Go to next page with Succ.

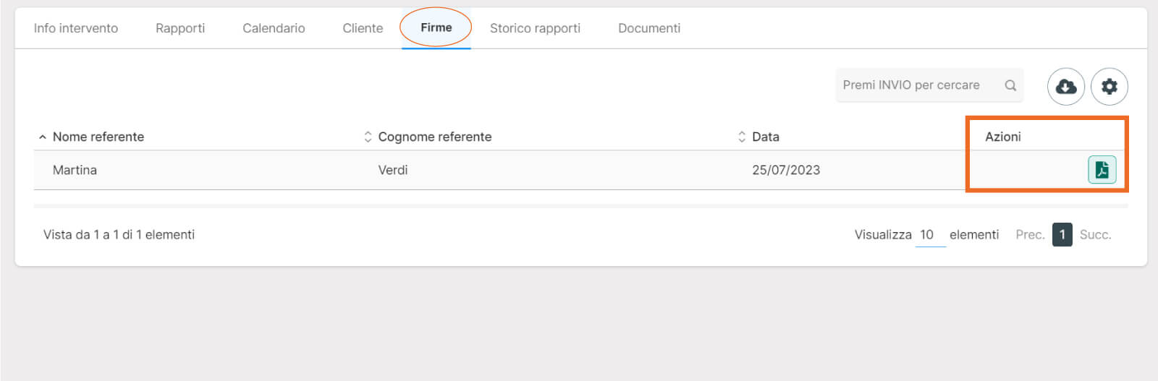pyautogui.click(x=1095, y=235)
